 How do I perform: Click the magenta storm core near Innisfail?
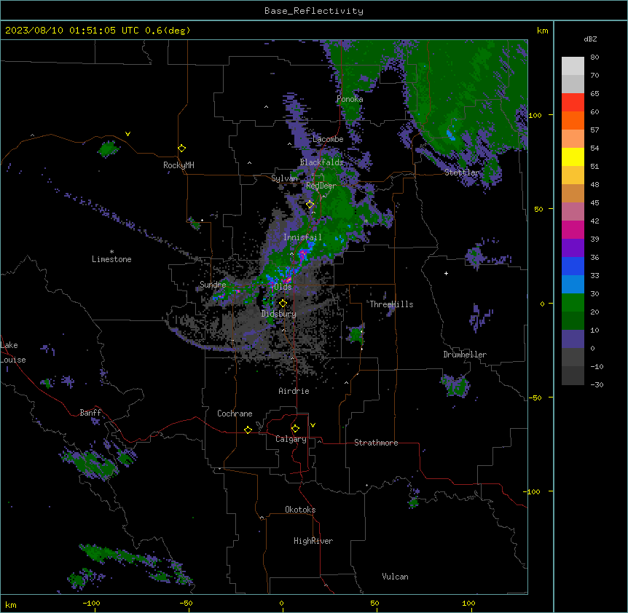(x=303, y=253)
